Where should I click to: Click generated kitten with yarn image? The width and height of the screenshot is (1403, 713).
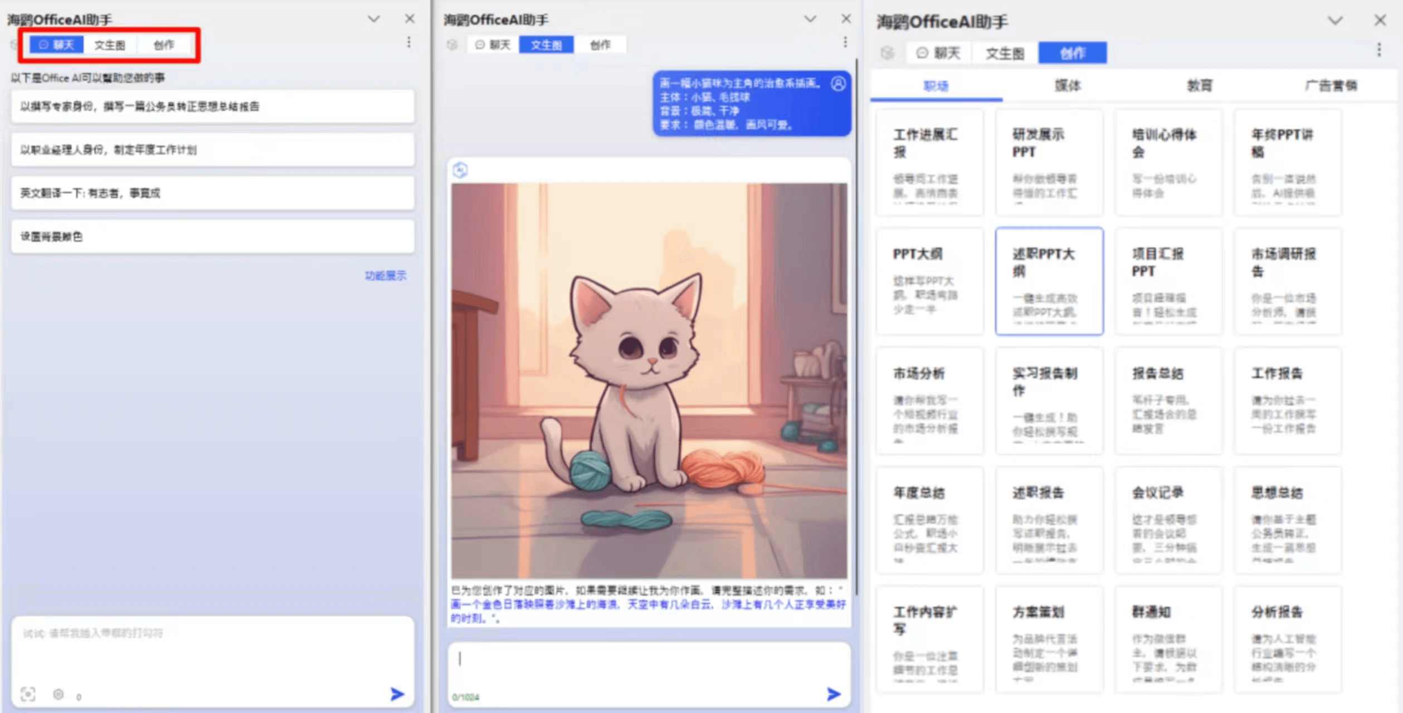[x=649, y=381]
